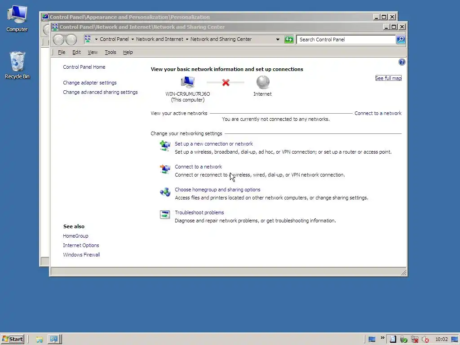The image size is (460, 345).
Task: Open Windows Firewall under See also
Action: pyautogui.click(x=82, y=255)
